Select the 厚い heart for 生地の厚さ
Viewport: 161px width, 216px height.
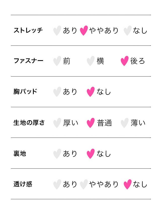[x=57, y=123]
